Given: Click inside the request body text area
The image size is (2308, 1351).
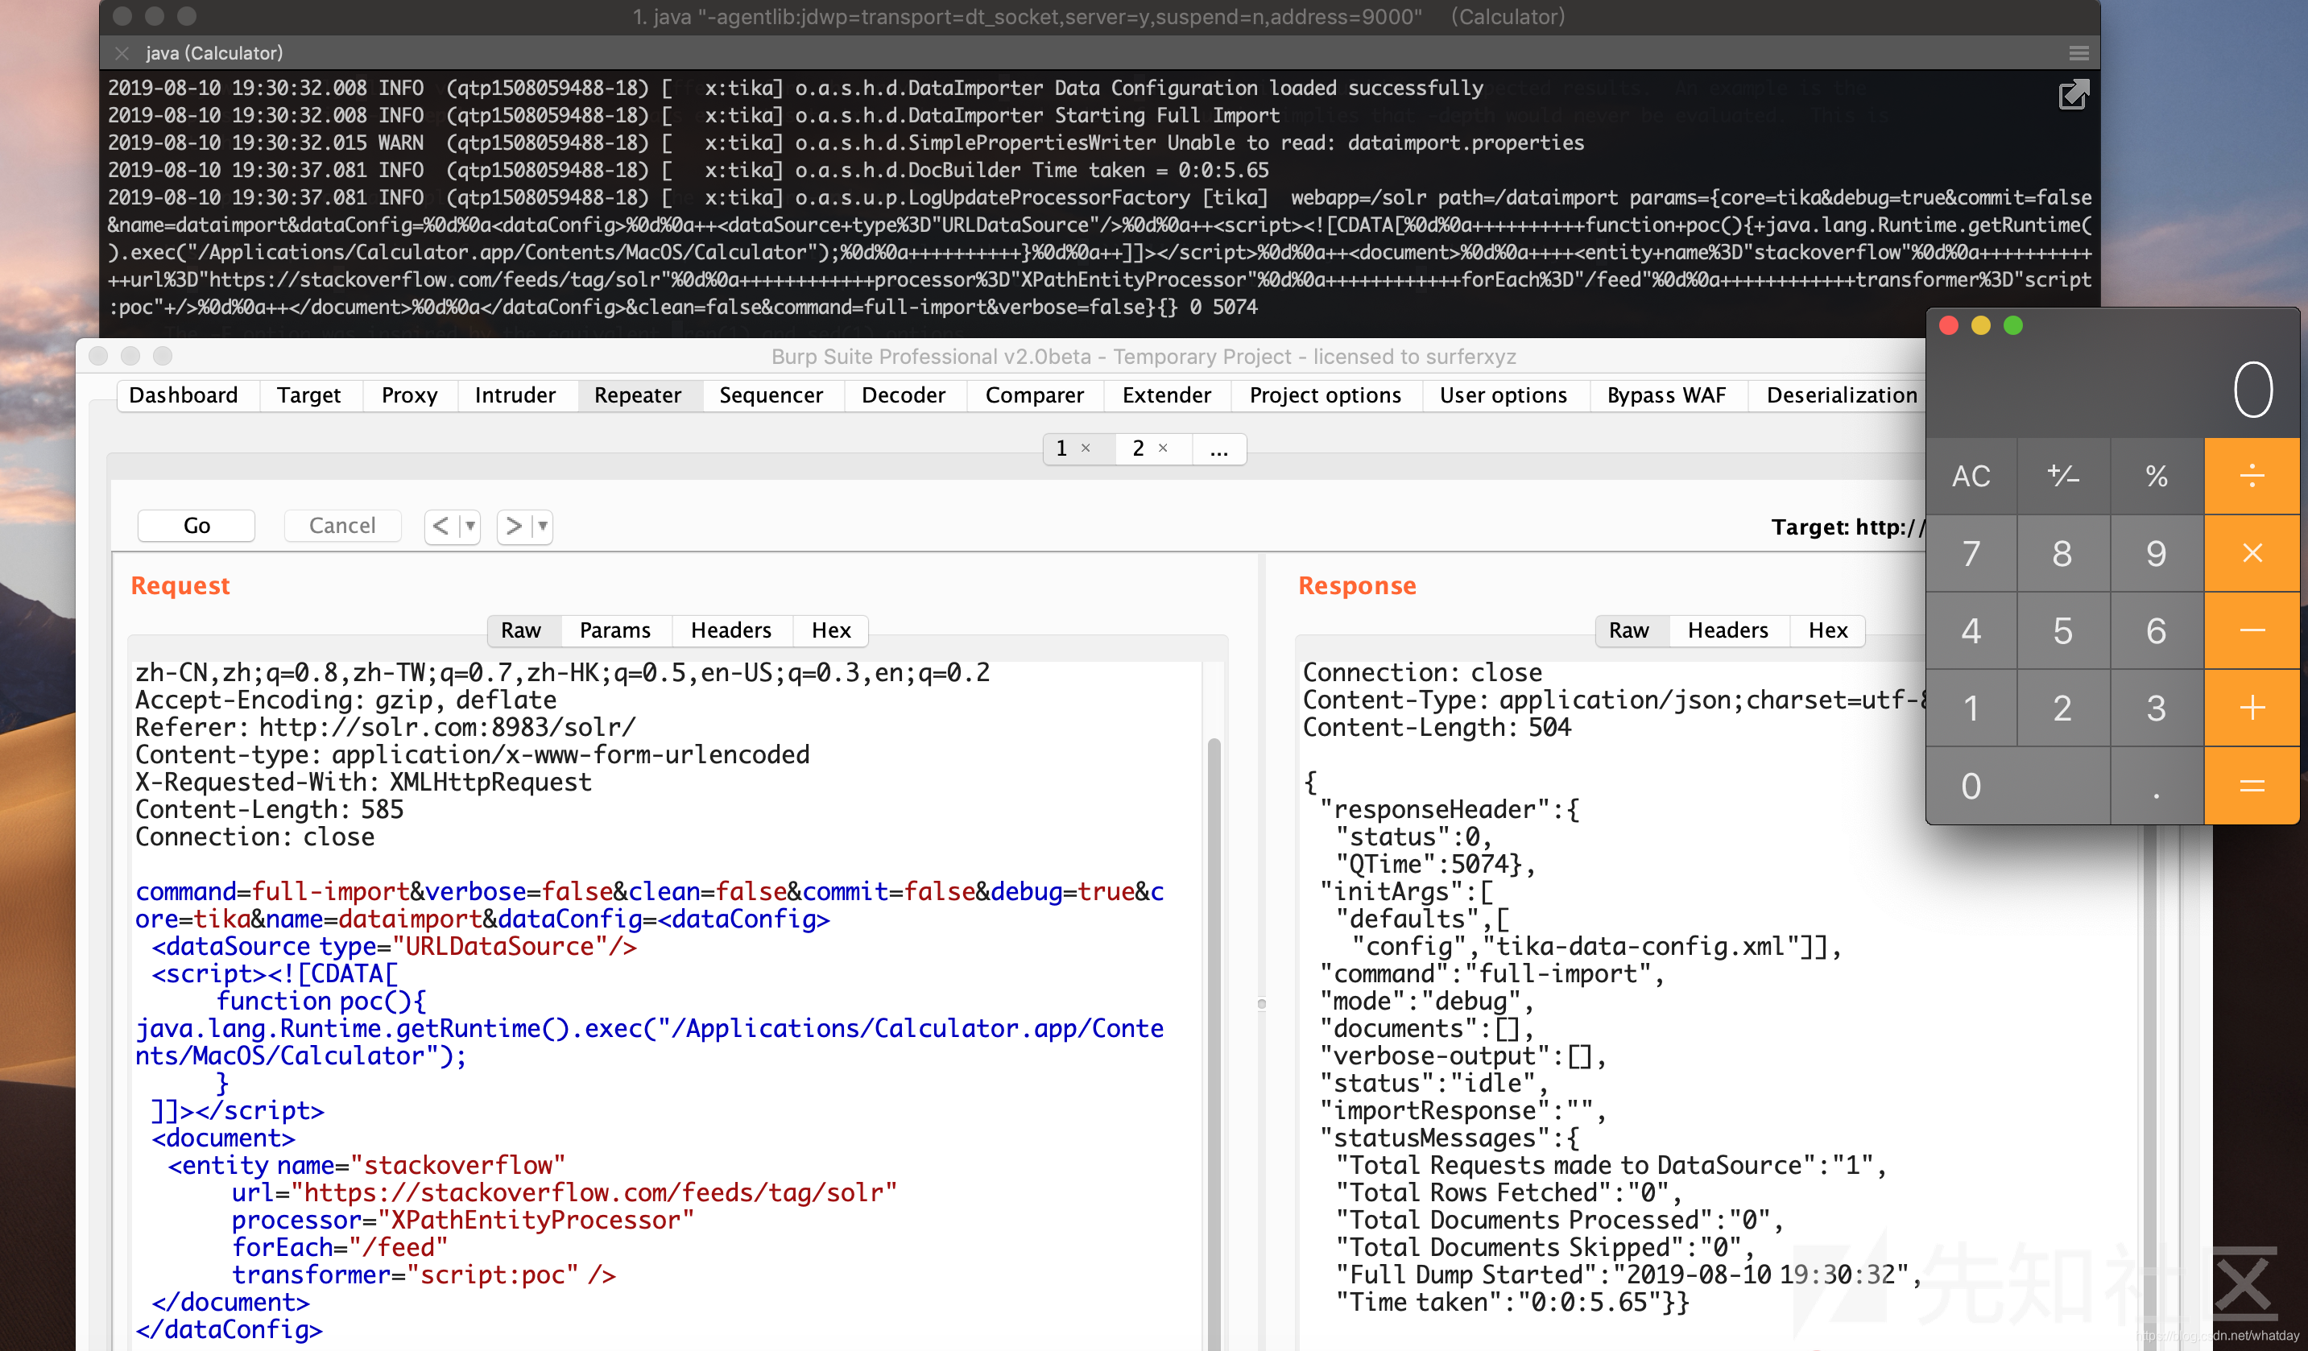Looking at the screenshot, I should tap(668, 1006).
